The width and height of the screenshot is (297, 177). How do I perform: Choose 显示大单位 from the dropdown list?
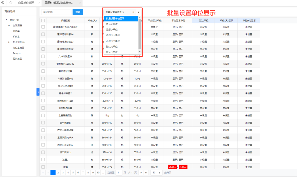(112, 24)
